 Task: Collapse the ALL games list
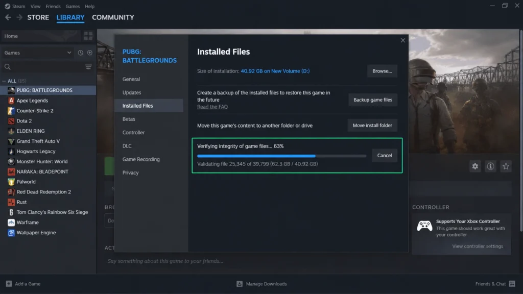pyautogui.click(x=4, y=81)
